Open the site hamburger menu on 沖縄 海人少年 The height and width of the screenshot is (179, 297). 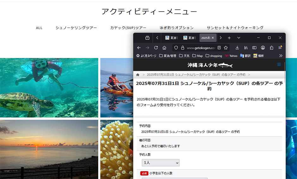point(279,65)
